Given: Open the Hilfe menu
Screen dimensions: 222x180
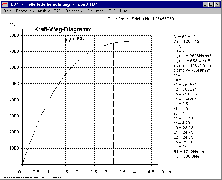Looking at the screenshot, I should tap(123, 11).
